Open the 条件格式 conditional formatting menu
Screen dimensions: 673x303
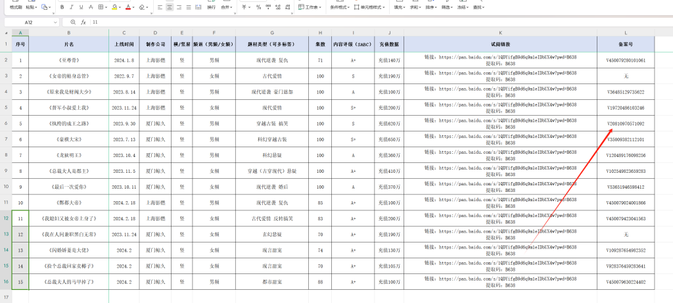[338, 7]
